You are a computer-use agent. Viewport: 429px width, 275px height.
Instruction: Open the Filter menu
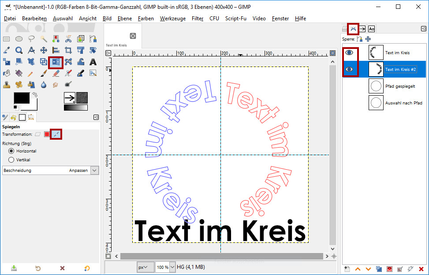[198, 19]
